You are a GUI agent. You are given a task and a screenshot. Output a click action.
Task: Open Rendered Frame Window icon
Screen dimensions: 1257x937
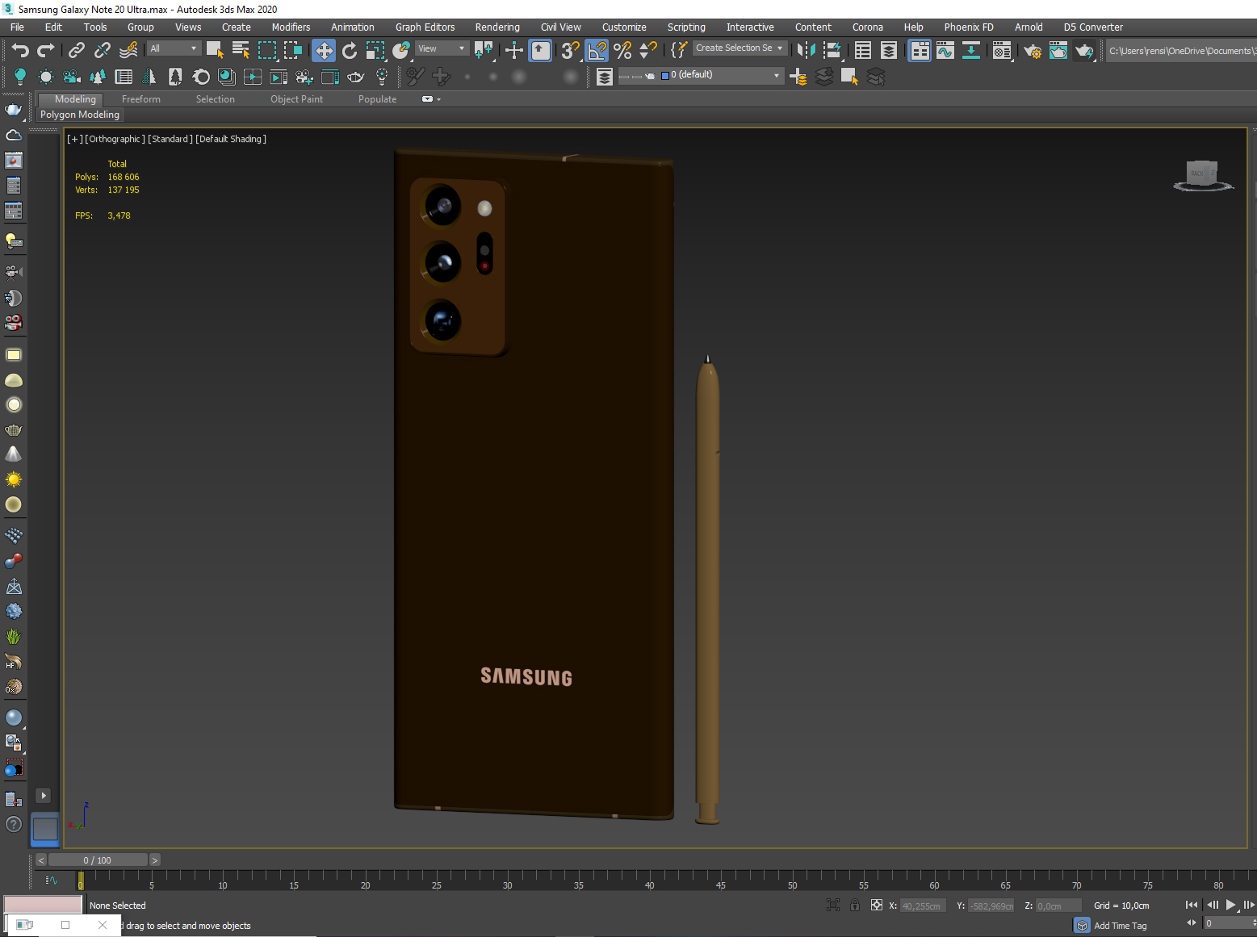coord(1058,51)
